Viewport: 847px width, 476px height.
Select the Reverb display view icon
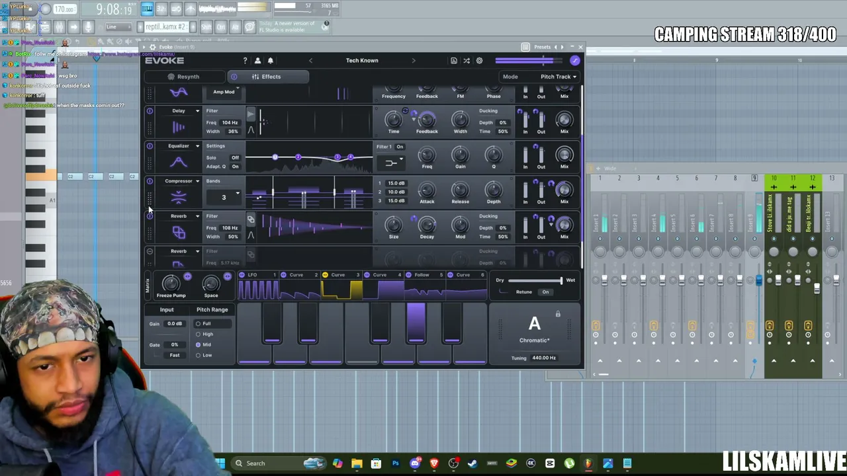coord(251,220)
